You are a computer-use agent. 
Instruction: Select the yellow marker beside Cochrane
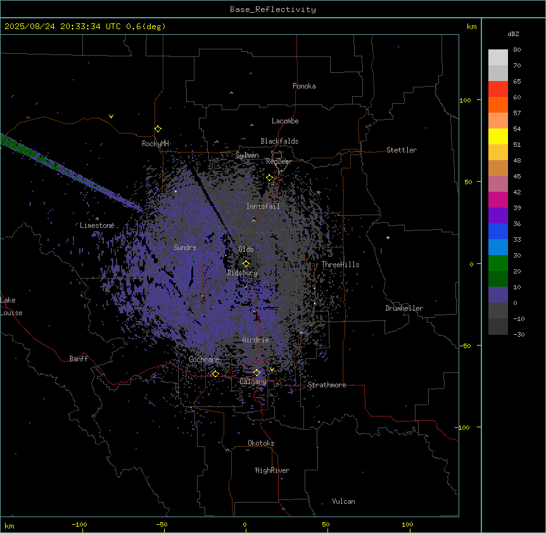coord(215,373)
